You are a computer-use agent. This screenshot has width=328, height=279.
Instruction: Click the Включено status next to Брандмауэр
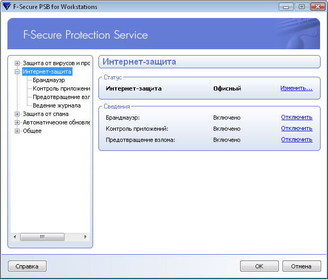tap(227, 118)
